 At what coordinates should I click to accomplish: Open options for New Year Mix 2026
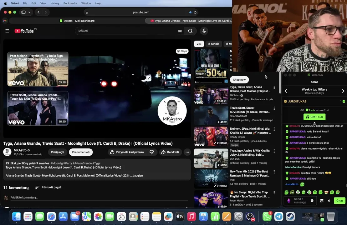[x=274, y=172]
